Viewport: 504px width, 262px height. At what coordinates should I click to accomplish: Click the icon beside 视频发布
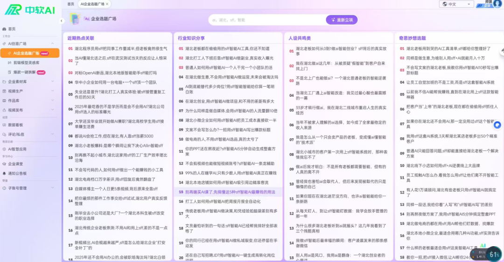(4, 110)
